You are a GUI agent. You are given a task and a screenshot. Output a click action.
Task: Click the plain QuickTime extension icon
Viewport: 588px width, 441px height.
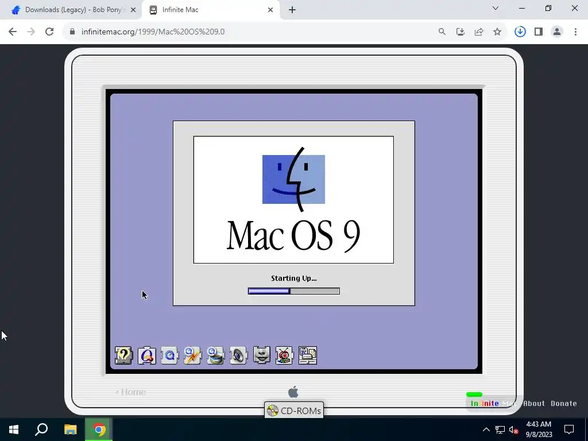tap(169, 355)
